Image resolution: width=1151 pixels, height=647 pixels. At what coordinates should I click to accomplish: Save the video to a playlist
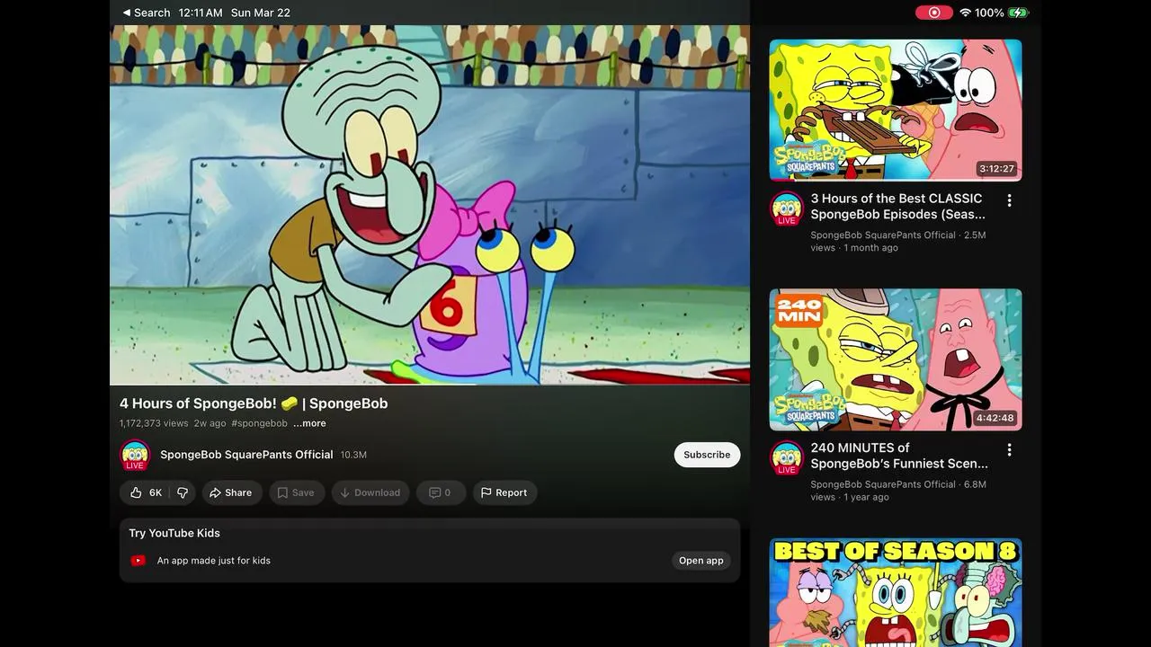[296, 492]
